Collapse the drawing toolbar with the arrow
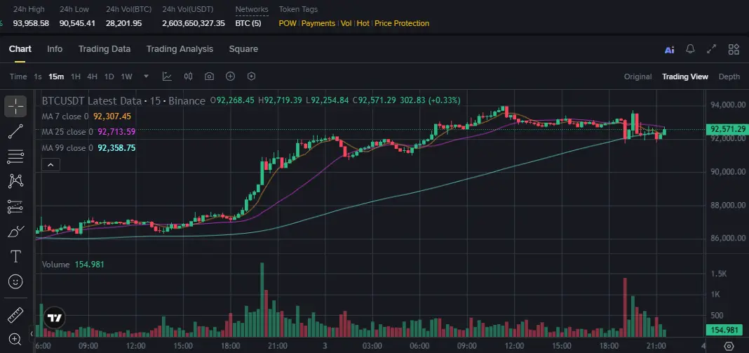The width and height of the screenshot is (749, 353). 32,334
